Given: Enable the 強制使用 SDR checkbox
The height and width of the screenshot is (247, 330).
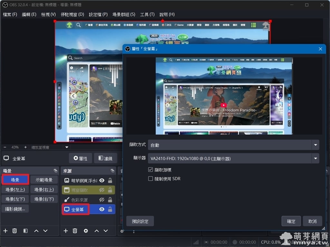Looking at the screenshot, I should pos(150,179).
